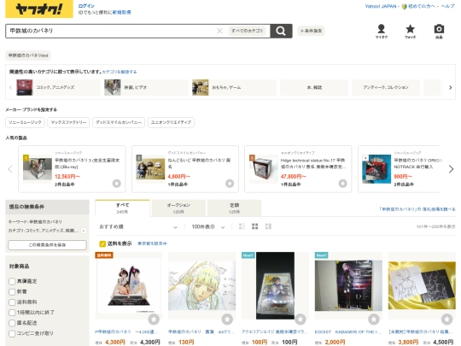This screenshot has height=346, width=461.
Task: Filter by ユニオンクリエイティブ brand
Action: click(171, 122)
